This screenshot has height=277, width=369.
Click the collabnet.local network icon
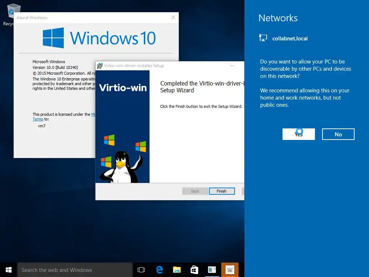click(263, 38)
